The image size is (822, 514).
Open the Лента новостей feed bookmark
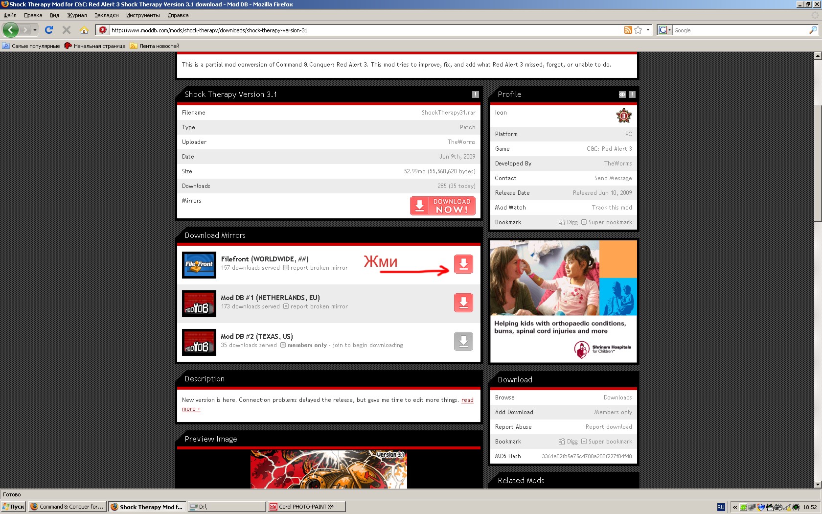tap(155, 46)
